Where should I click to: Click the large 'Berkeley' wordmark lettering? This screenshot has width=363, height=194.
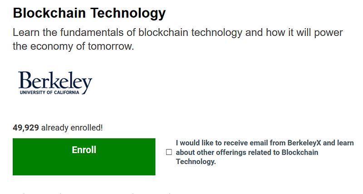click(x=55, y=80)
